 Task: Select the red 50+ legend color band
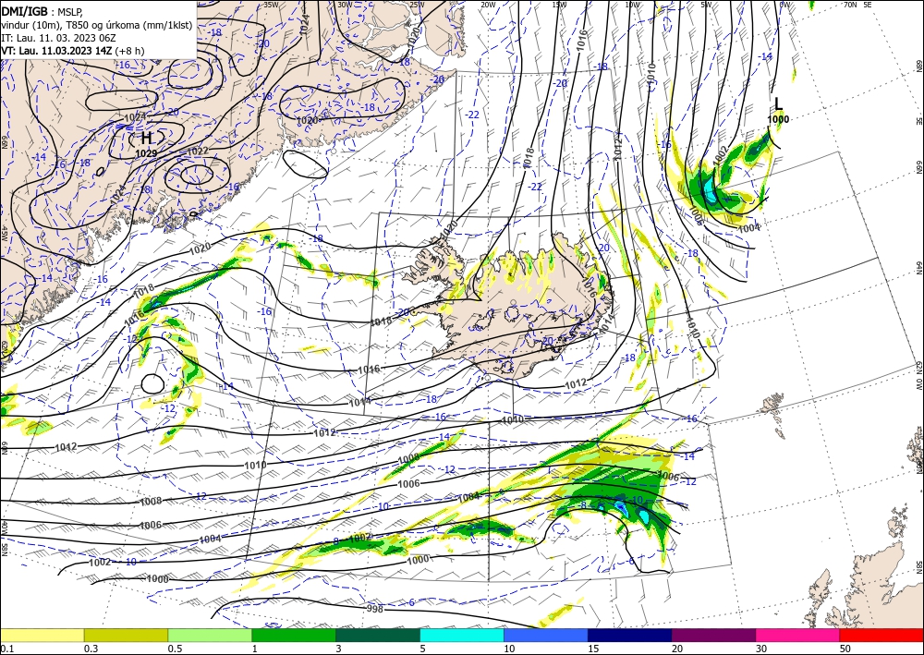[x=881, y=635]
